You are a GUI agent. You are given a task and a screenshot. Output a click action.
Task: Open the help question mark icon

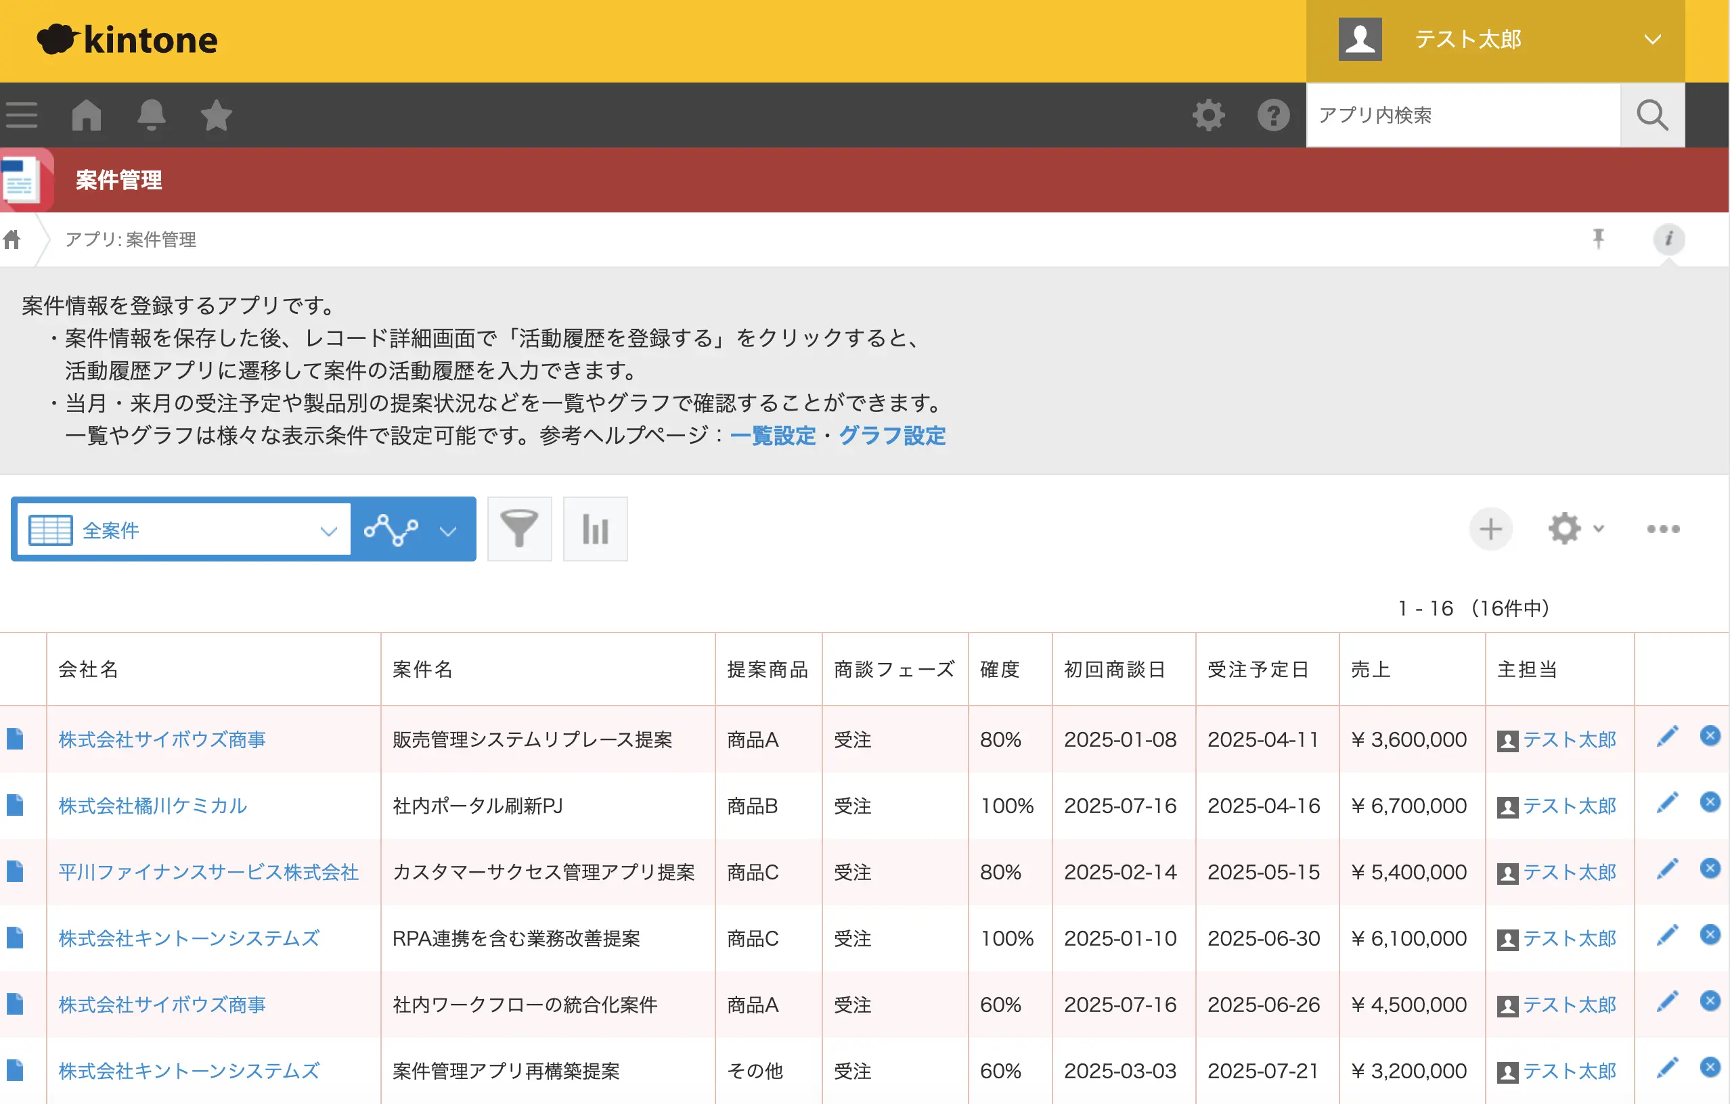(1273, 115)
